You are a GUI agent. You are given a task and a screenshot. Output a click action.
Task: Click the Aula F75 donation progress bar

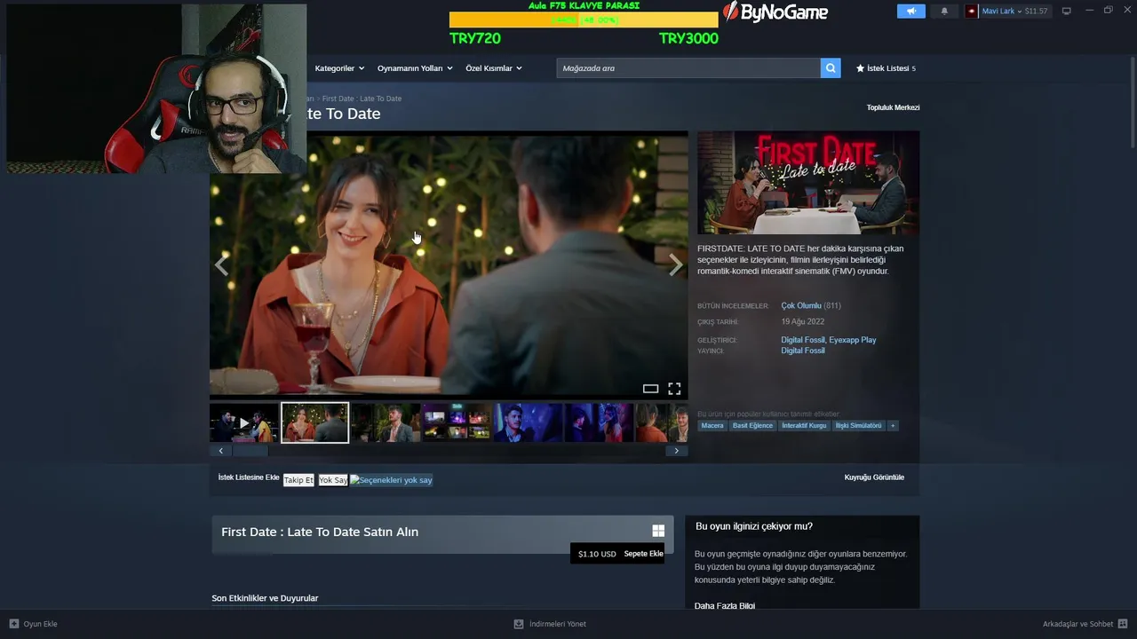pos(584,20)
